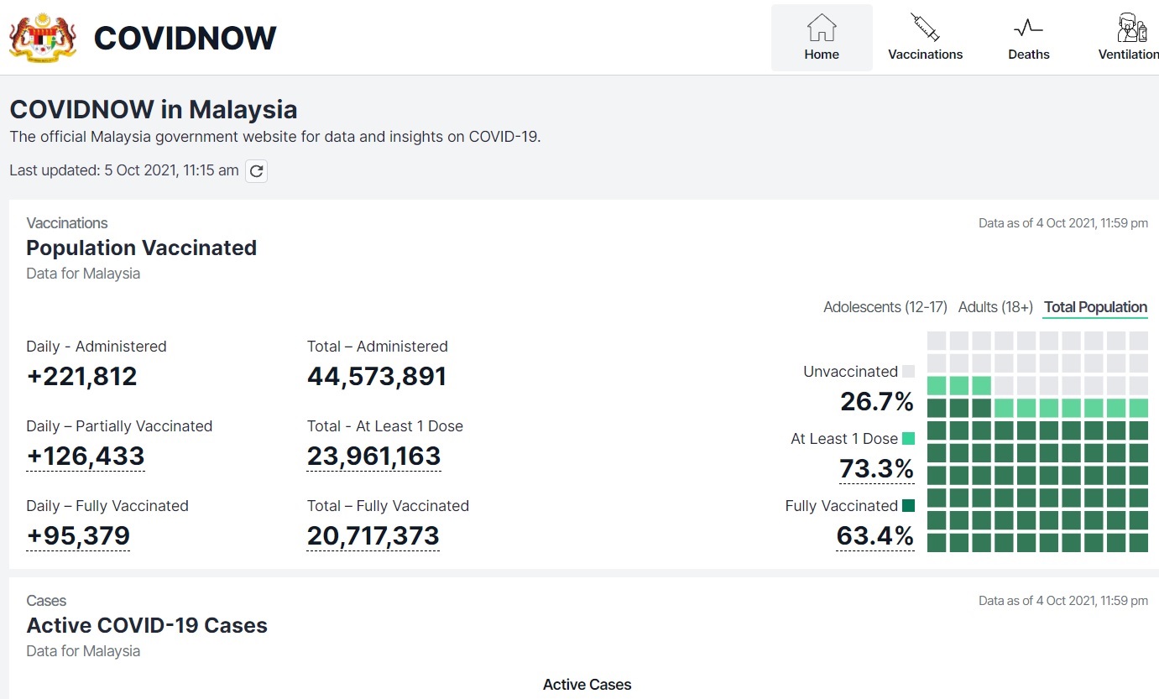Select the Adults (18+) tab
The height and width of the screenshot is (699, 1159).
995,307
